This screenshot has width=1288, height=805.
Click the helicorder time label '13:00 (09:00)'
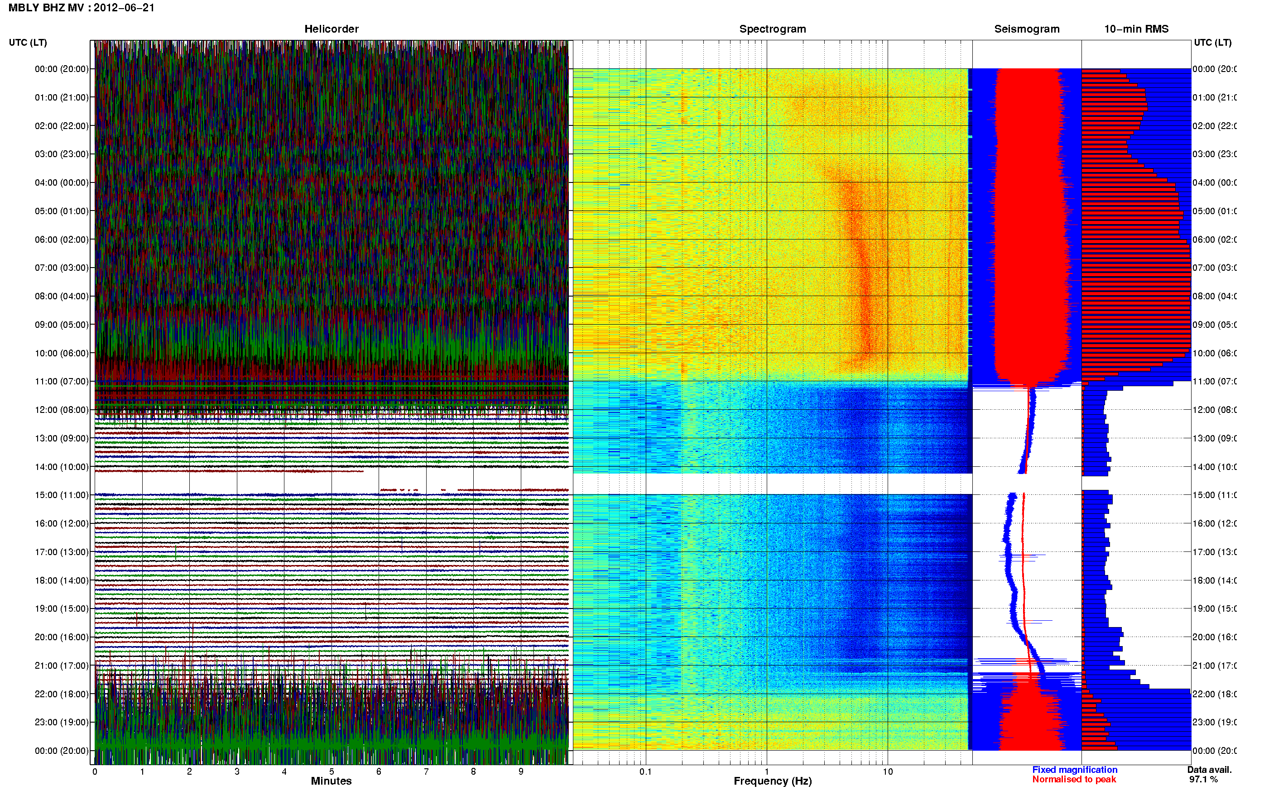click(x=62, y=439)
